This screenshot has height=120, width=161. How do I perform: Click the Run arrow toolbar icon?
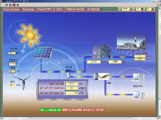(x=7, y=5)
